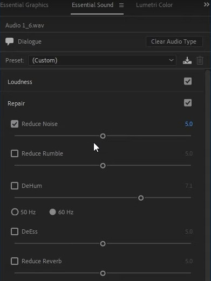The width and height of the screenshot is (211, 281).
Task: Toggle the Loudness section checkbox
Action: pyautogui.click(x=188, y=81)
